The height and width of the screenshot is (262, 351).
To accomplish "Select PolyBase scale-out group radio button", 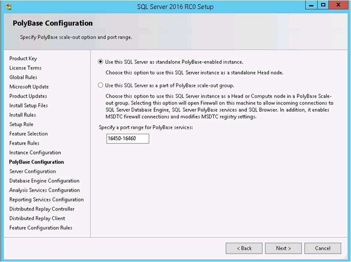I will (100, 85).
